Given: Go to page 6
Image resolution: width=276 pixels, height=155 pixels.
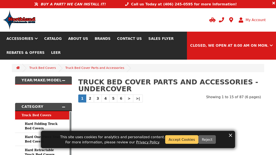Looking at the screenshot, I should tap(121, 99).
